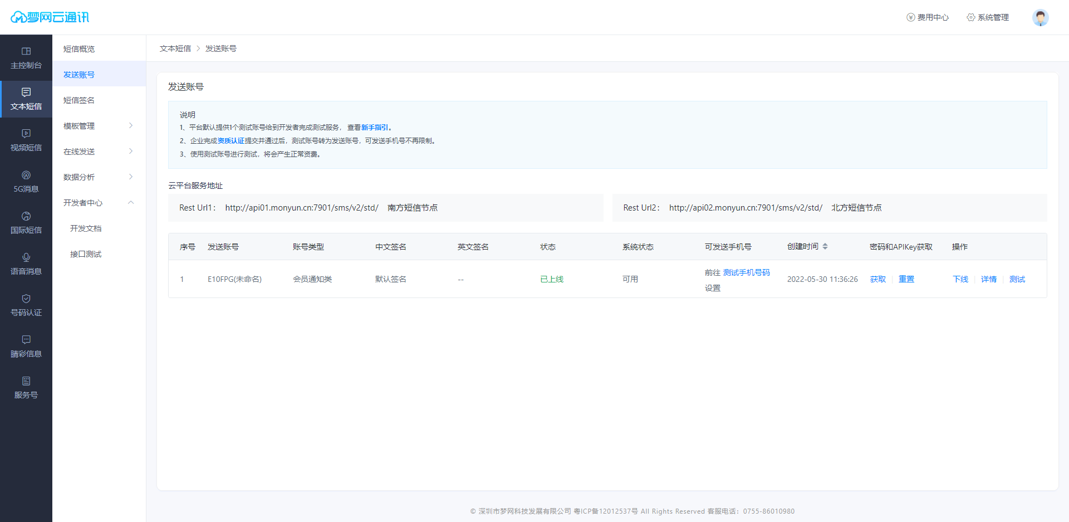Go to 短信概览 menu item
Viewport: 1069px width, 522px height.
[x=99, y=49]
